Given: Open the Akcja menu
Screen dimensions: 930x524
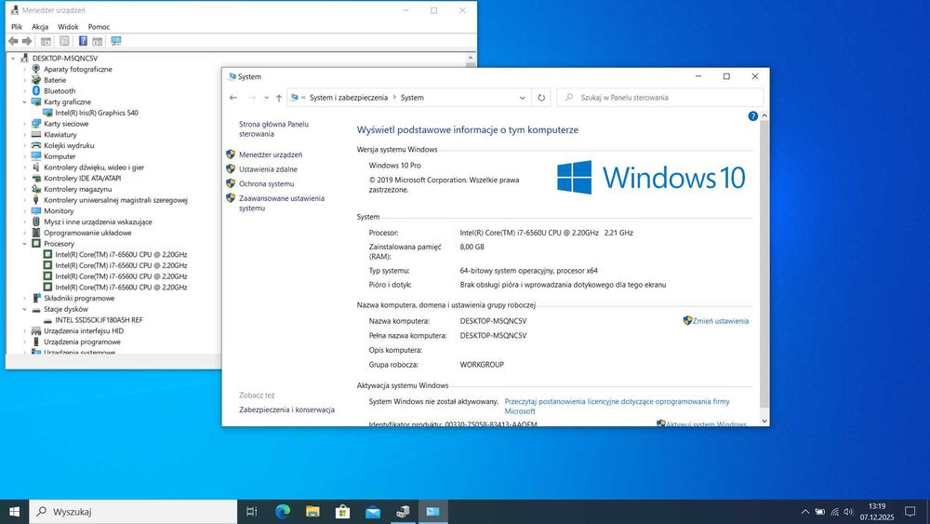Looking at the screenshot, I should [x=40, y=27].
